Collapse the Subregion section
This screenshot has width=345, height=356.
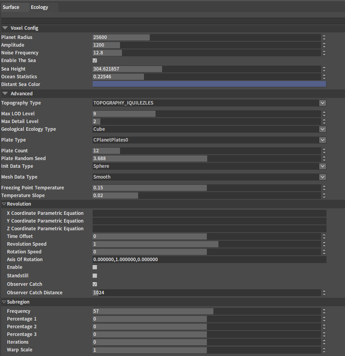[x=4, y=302]
